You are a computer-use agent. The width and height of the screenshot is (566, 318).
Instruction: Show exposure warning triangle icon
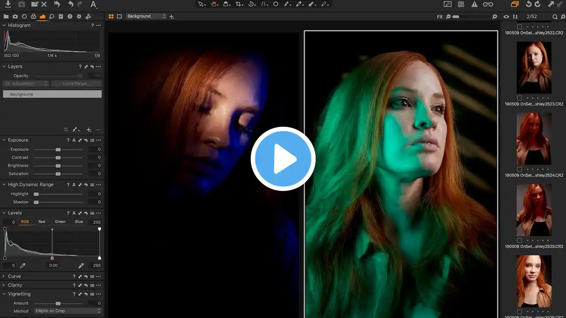(474, 4)
